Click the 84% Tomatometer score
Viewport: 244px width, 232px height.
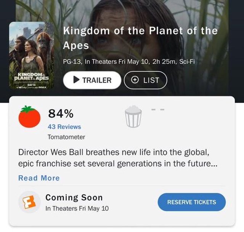(61, 113)
